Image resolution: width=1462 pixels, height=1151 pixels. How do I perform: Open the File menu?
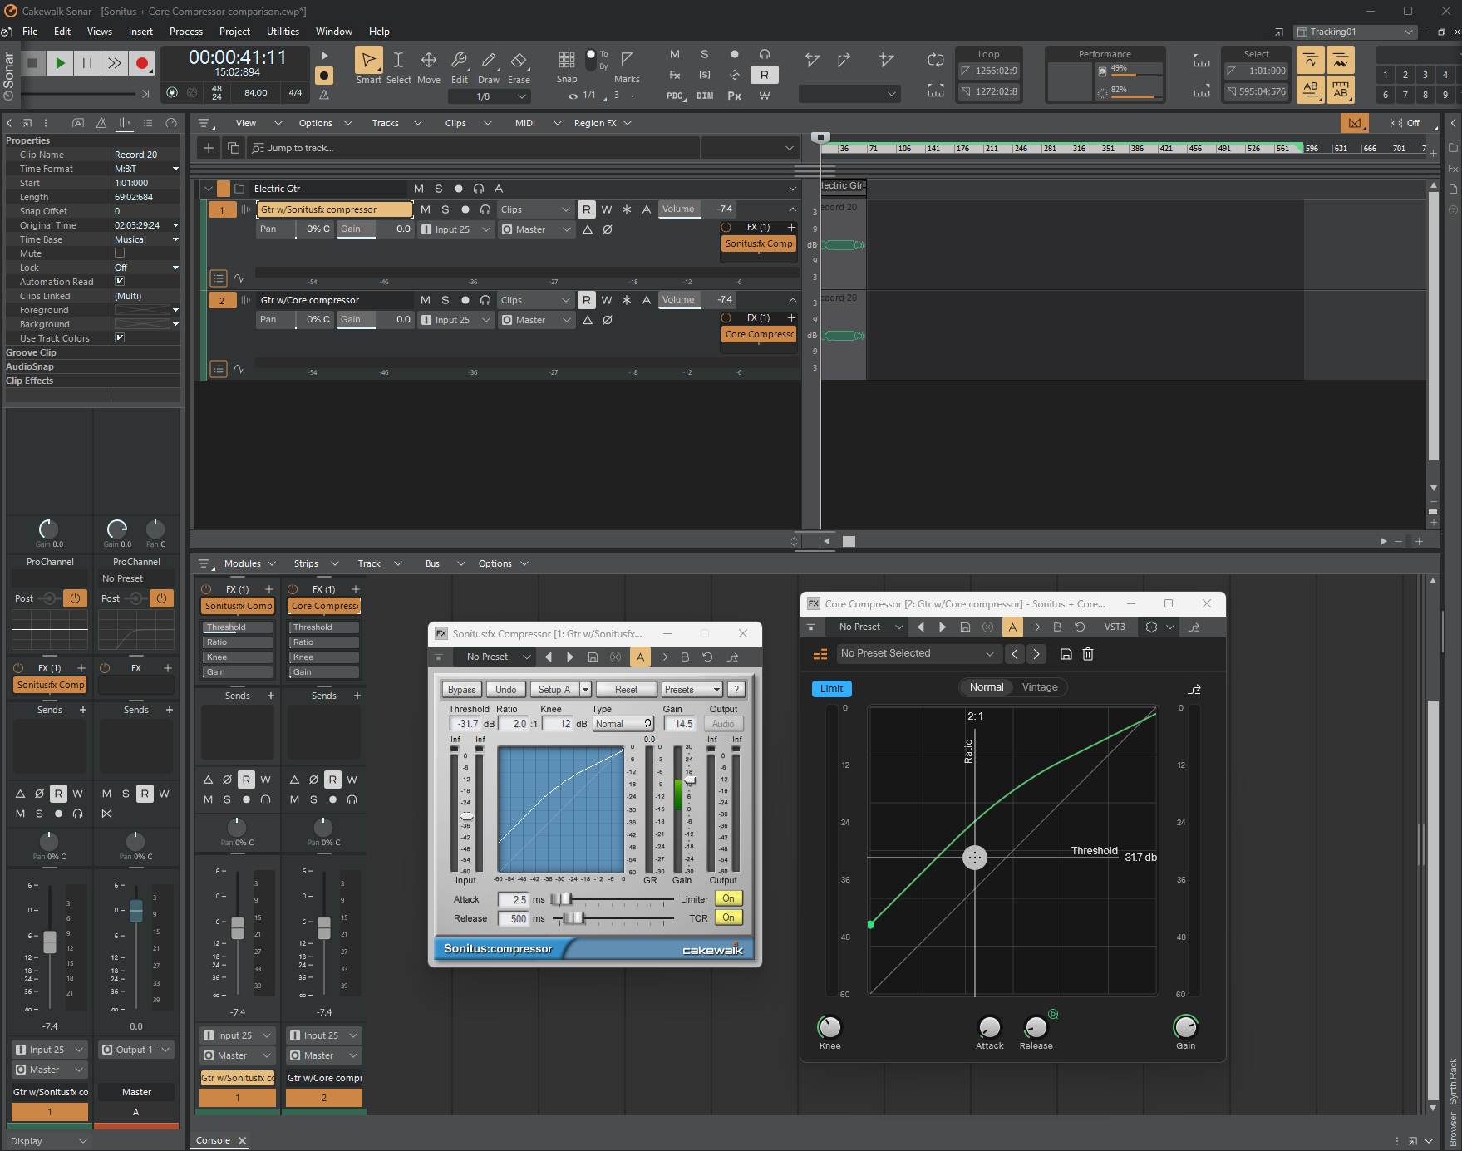pyautogui.click(x=30, y=32)
